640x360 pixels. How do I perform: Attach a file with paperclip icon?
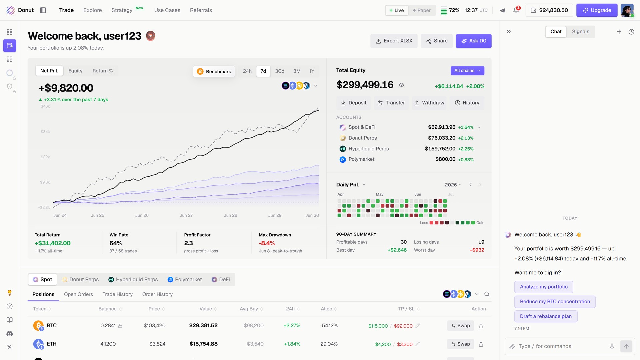[x=512, y=346]
